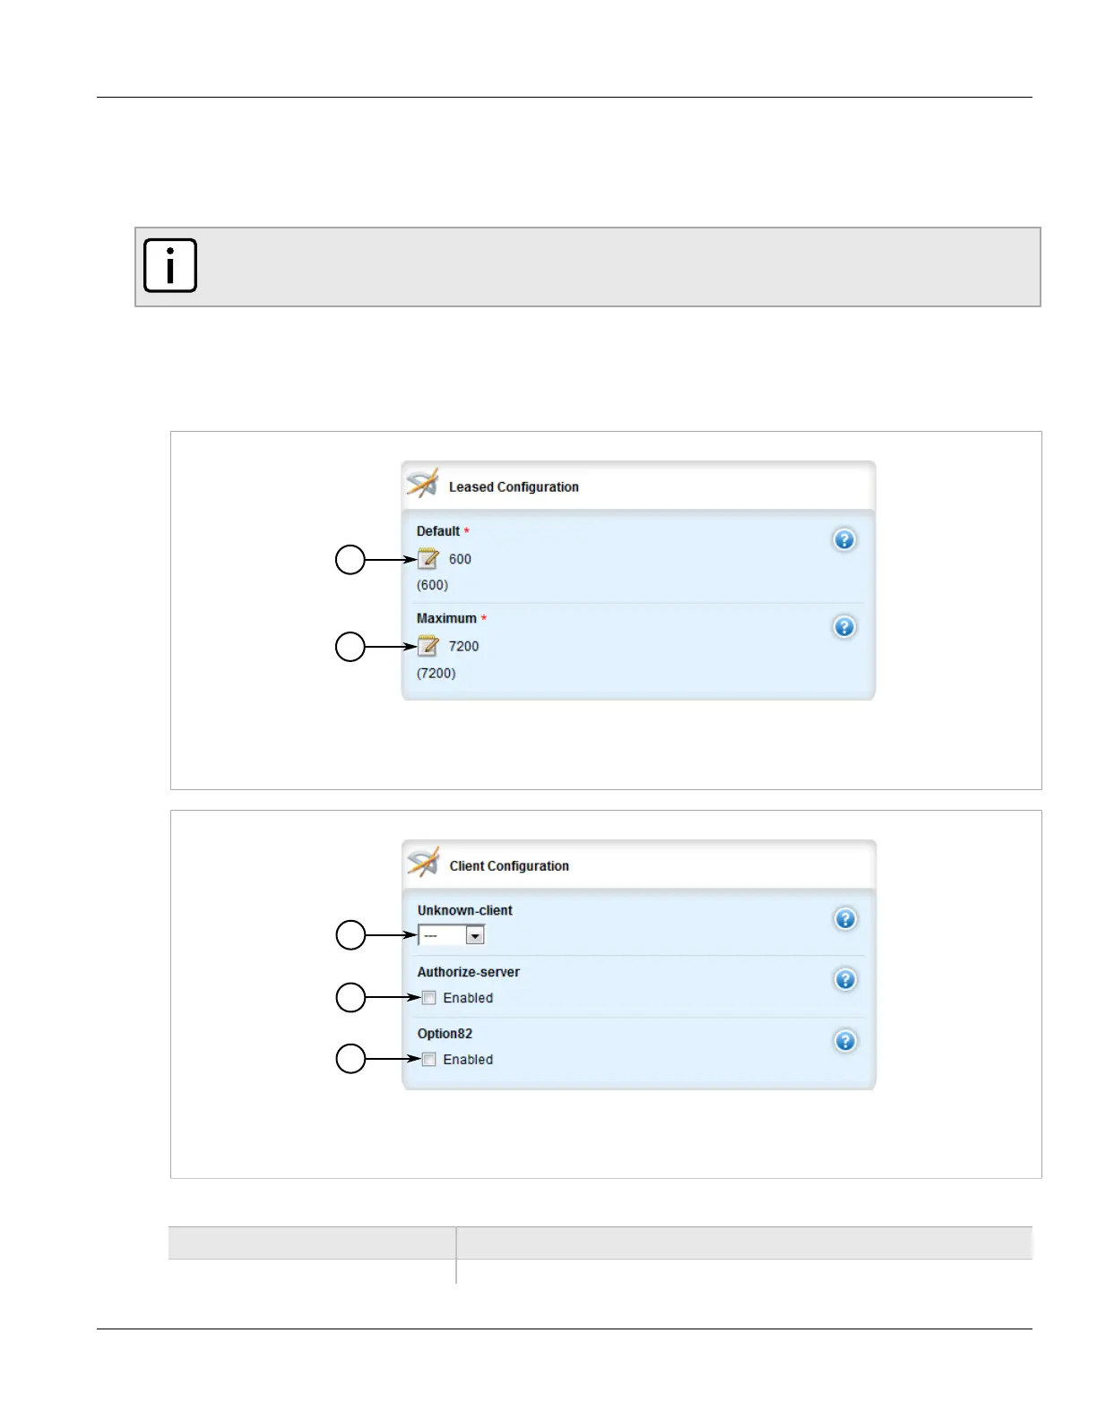Viewport: 1097px width, 1419px height.
Task: Click the Leased Configuration header icon
Action: point(423,485)
